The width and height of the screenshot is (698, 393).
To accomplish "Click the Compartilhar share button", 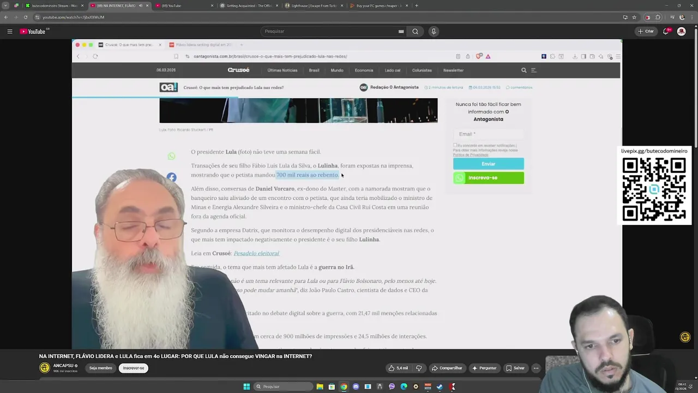I will pos(447,368).
